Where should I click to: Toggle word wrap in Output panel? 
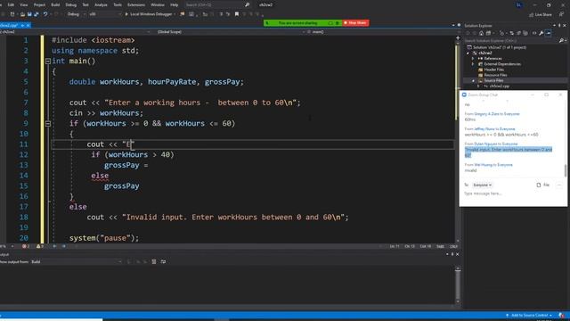pyautogui.click(x=163, y=261)
